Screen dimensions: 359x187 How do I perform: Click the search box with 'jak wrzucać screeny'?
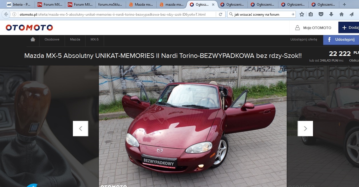tap(262, 14)
